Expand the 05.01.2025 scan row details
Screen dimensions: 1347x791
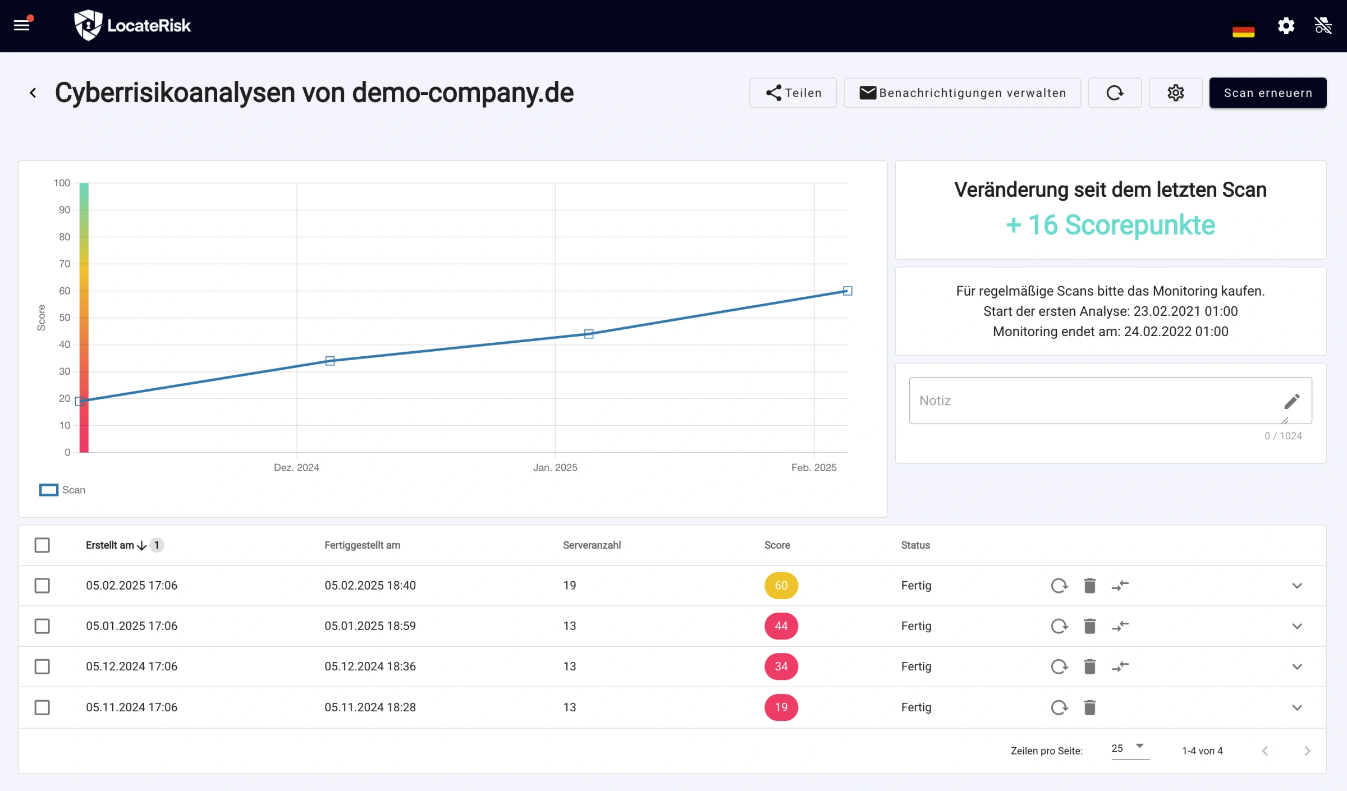tap(1296, 626)
